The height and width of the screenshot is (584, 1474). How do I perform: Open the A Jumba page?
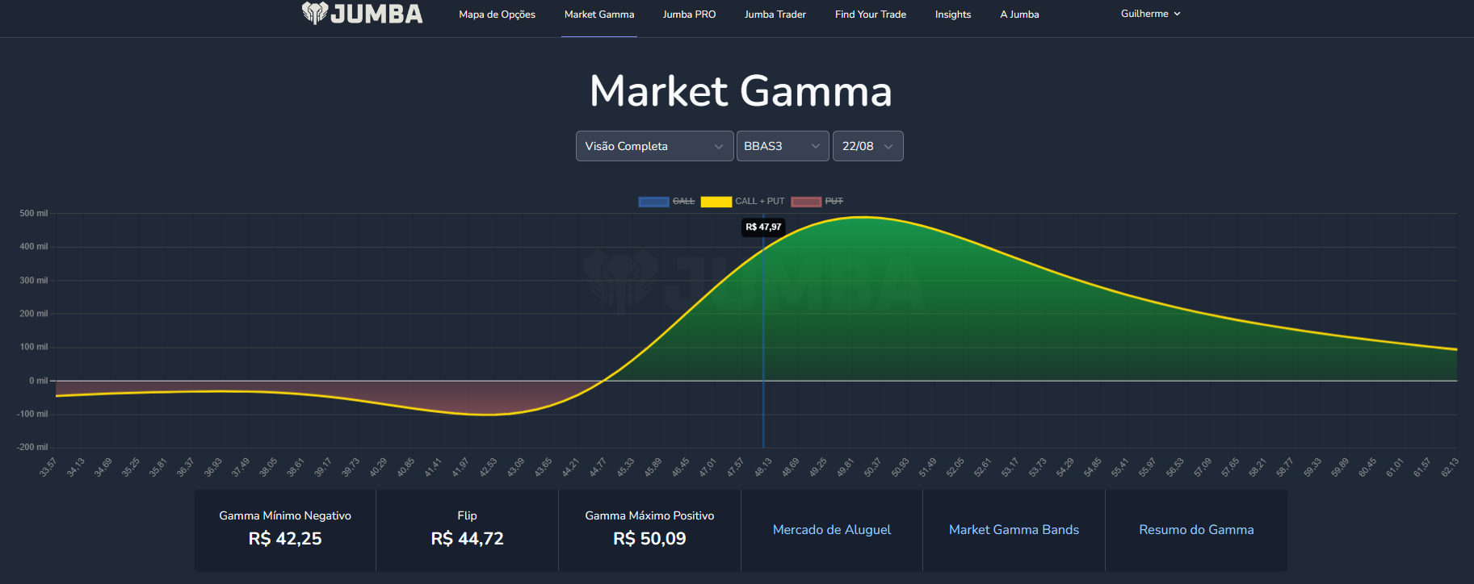(x=1019, y=15)
